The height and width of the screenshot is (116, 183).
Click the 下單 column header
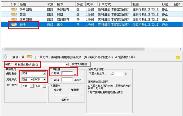tap(14, 4)
